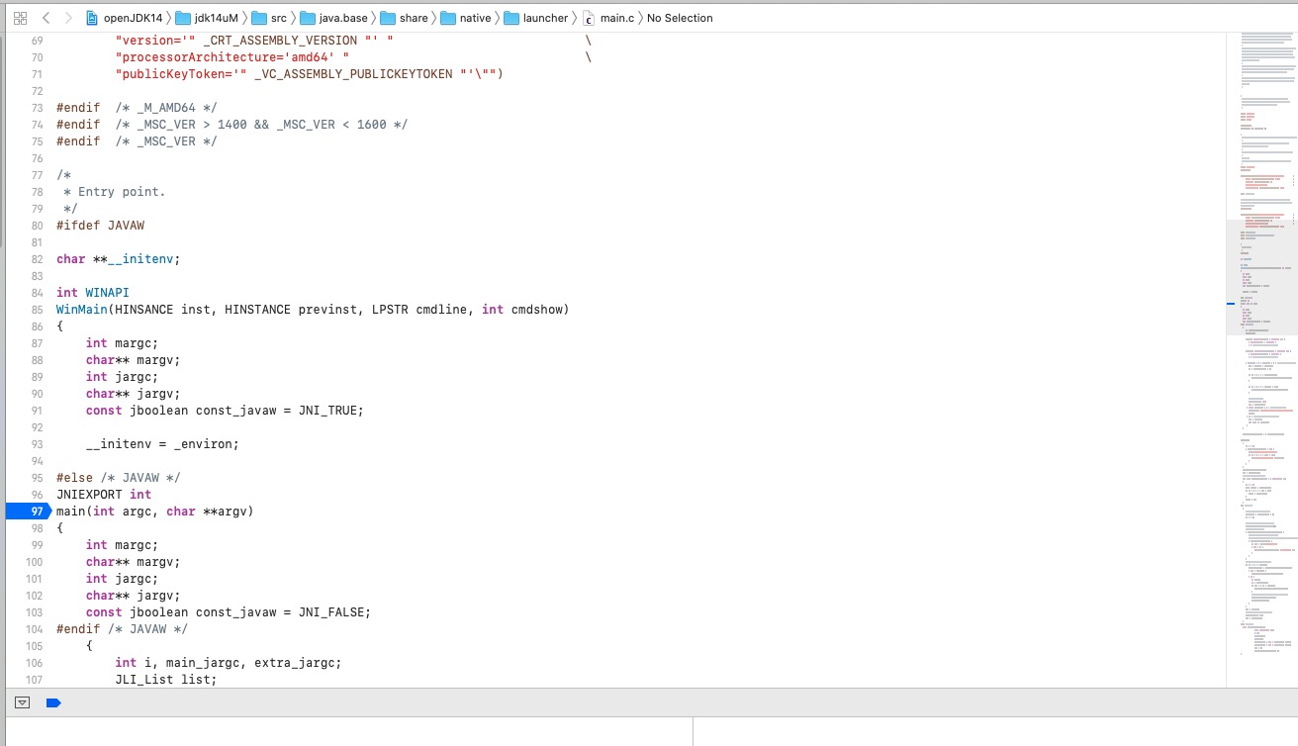1298x746 pixels.
Task: Open the launcher folder jump bar segment
Action: (536, 18)
